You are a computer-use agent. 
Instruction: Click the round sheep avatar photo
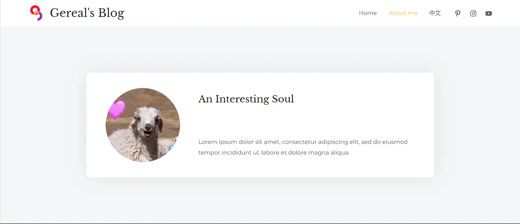pyautogui.click(x=143, y=125)
